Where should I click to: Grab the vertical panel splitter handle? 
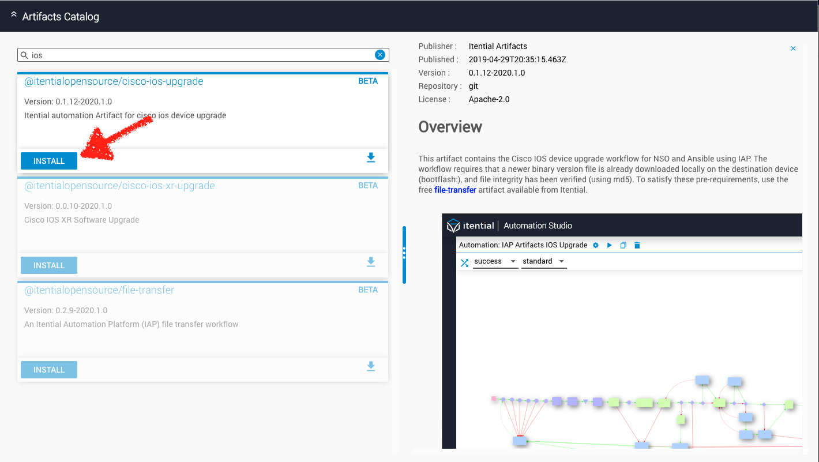404,254
